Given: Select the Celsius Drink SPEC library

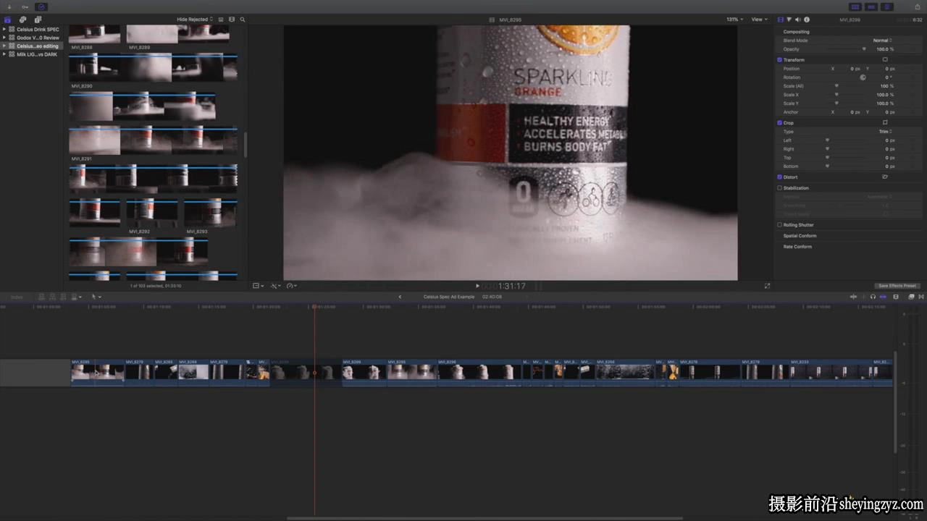Looking at the screenshot, I should (x=38, y=30).
